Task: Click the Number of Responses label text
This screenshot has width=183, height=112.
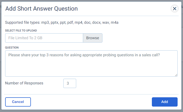Action: [x=24, y=83]
